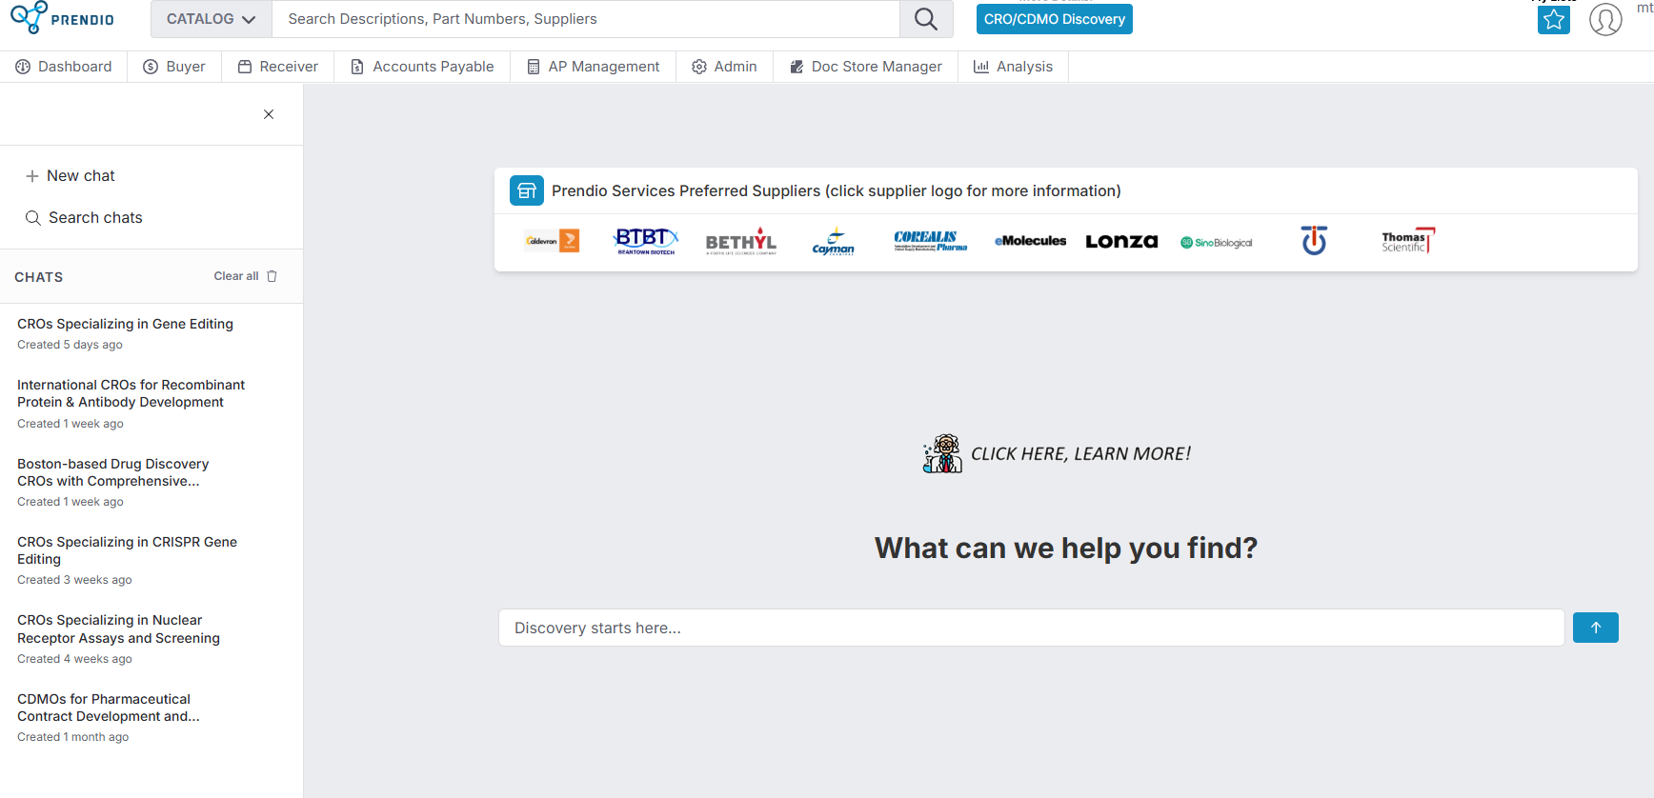
Task: Close the chat sidebar panel
Action: (269, 114)
